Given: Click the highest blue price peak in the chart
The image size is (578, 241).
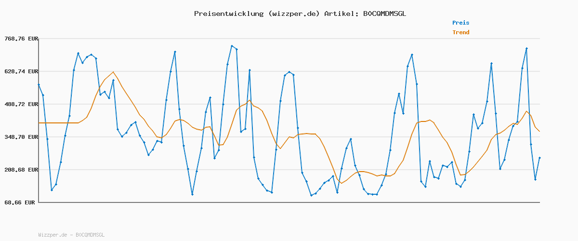Looking at the screenshot, I should tap(232, 46).
